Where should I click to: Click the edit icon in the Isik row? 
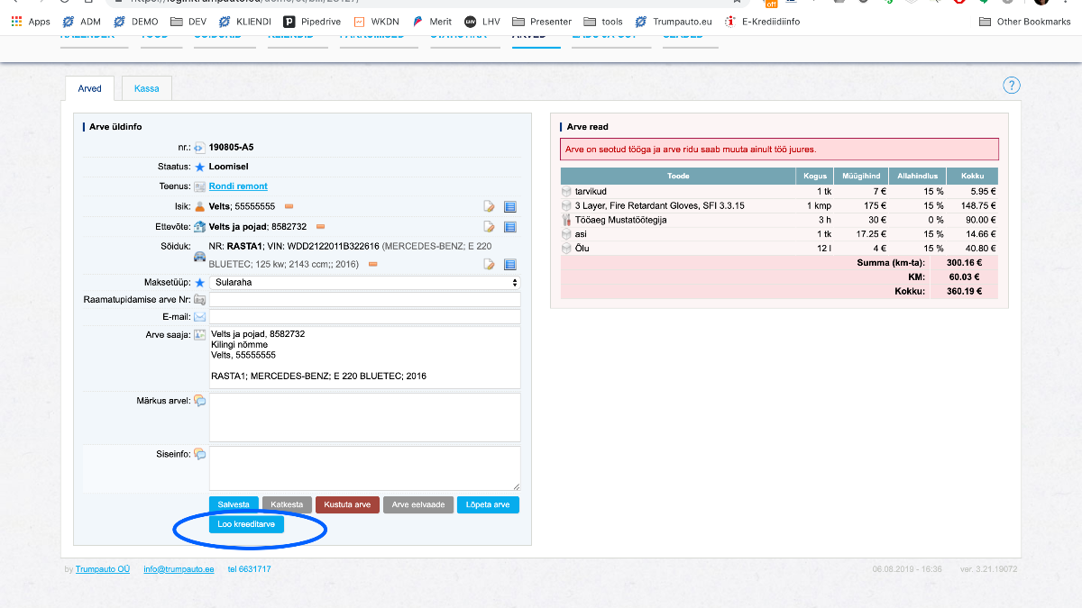tap(490, 206)
